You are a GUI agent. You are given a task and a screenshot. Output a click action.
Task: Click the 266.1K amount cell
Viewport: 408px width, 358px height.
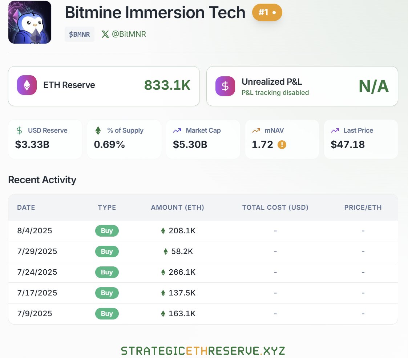click(x=182, y=272)
